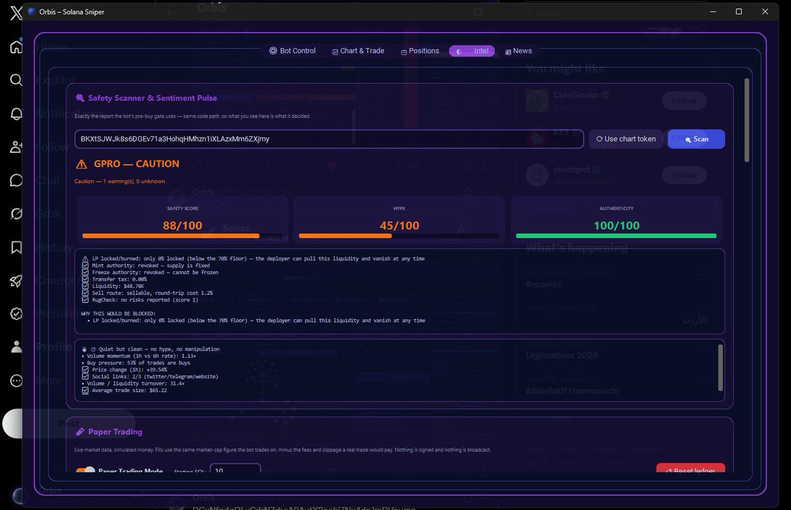
Task: Open the Chat bubble icon in X sidebar
Action: 16,181
